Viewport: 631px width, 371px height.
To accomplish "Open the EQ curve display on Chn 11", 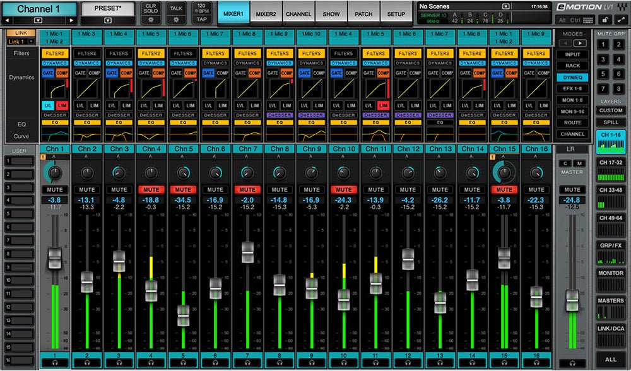I will tap(375, 134).
